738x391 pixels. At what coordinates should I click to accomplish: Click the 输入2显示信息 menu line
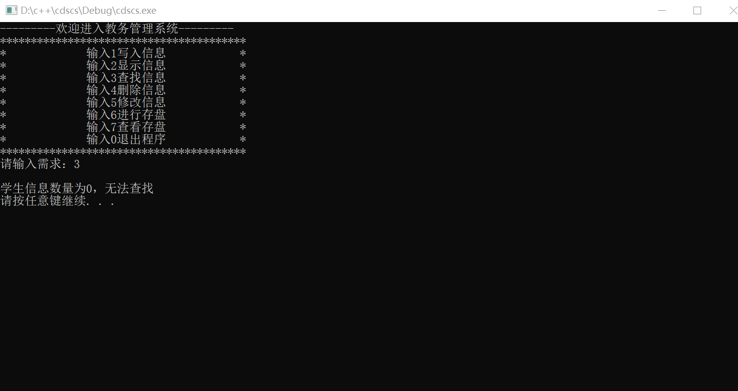(126, 66)
